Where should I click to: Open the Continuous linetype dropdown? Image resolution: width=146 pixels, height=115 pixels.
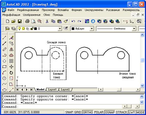[x=134, y=29]
